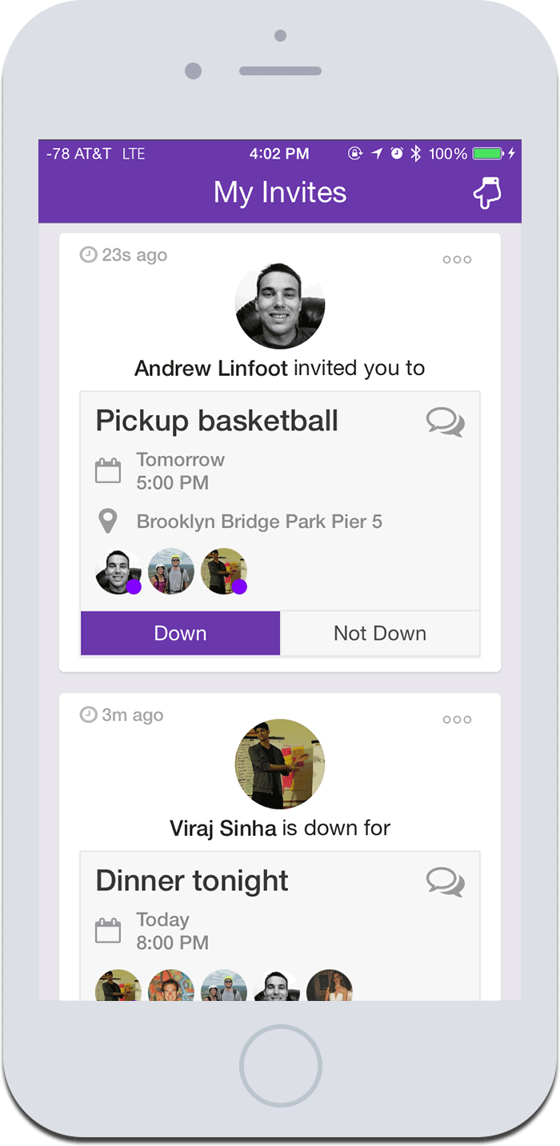Tap Viraj Sinha's name link
The image size is (560, 1146).
[223, 828]
